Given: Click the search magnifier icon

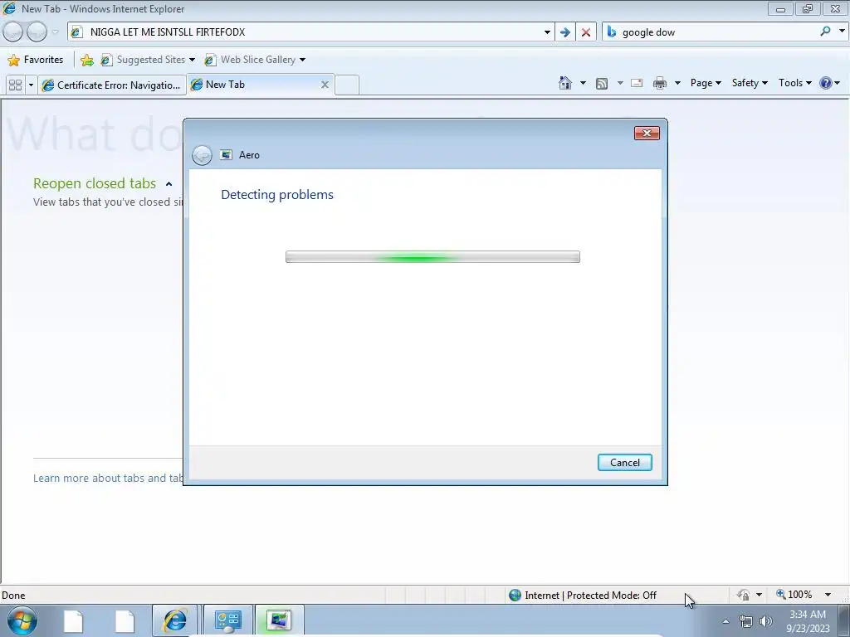Looking at the screenshot, I should coord(825,32).
